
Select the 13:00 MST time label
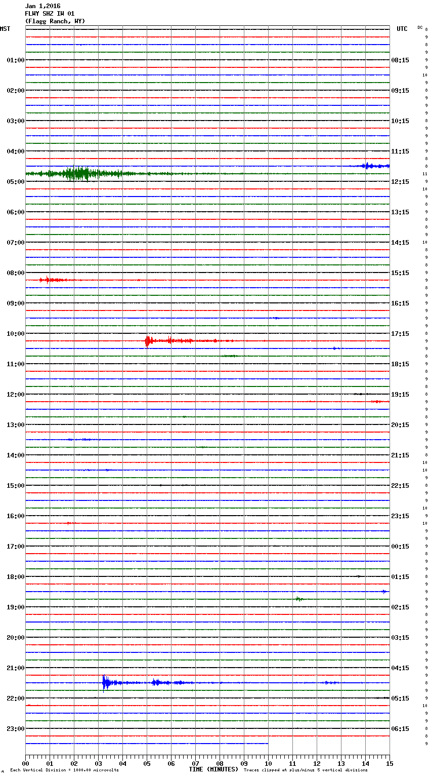pyautogui.click(x=16, y=425)
